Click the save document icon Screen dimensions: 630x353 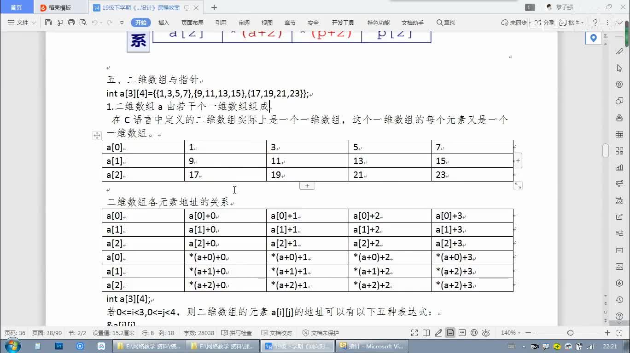(x=48, y=23)
